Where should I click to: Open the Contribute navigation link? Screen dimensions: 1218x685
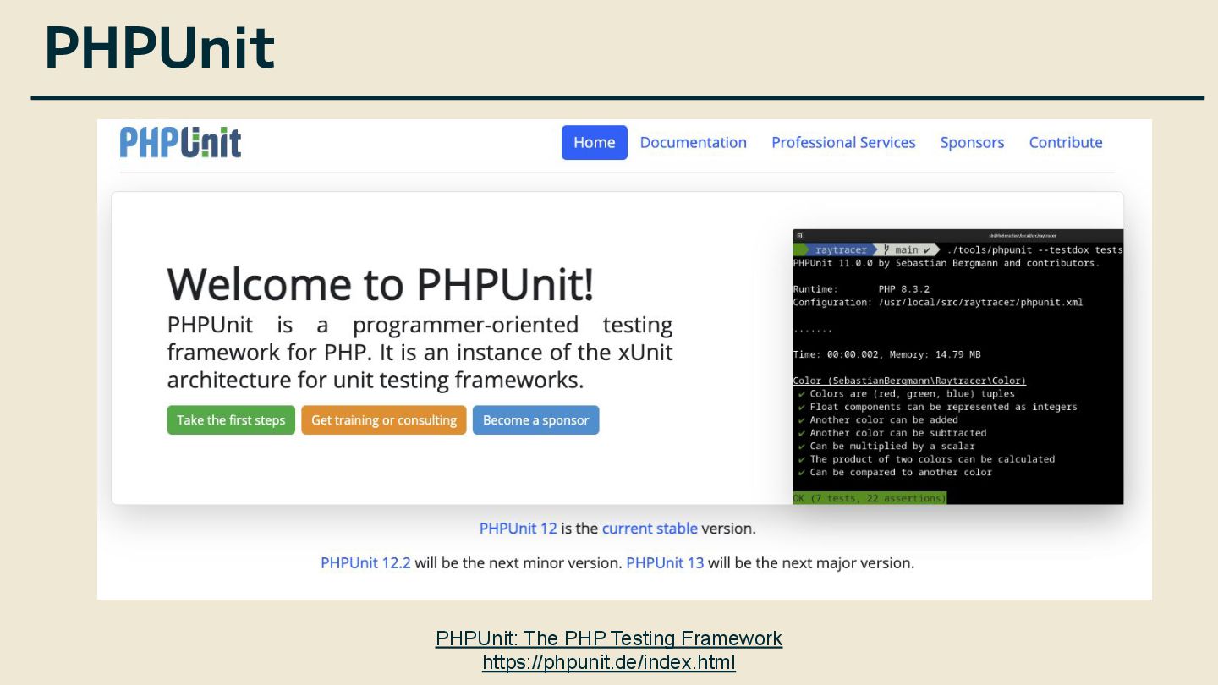[x=1066, y=142]
